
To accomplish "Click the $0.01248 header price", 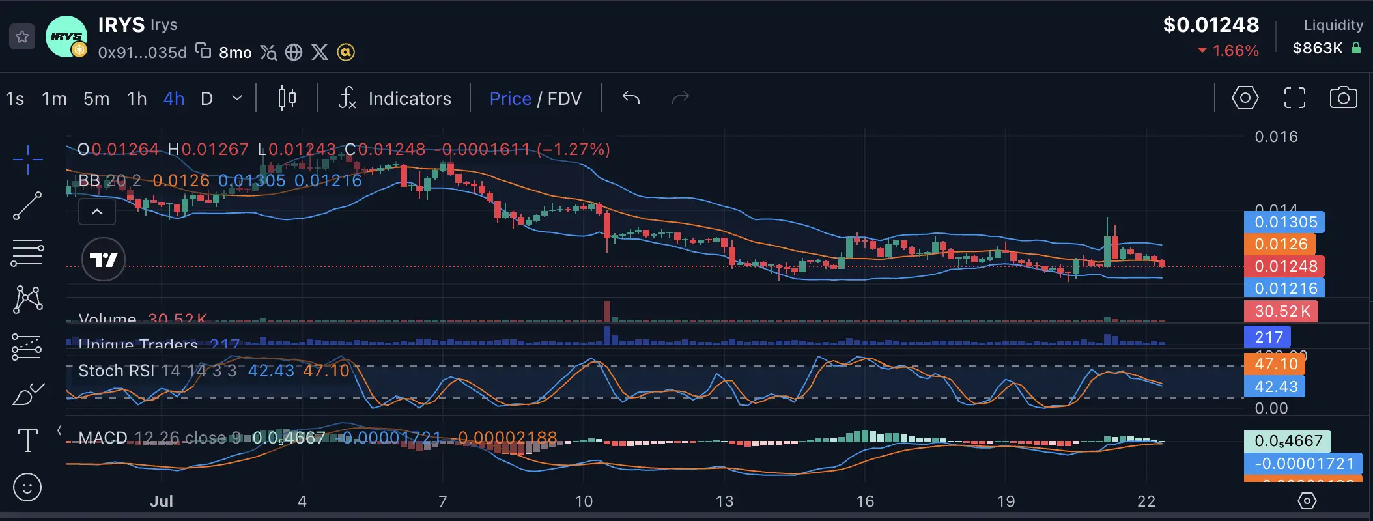I will [1211, 25].
